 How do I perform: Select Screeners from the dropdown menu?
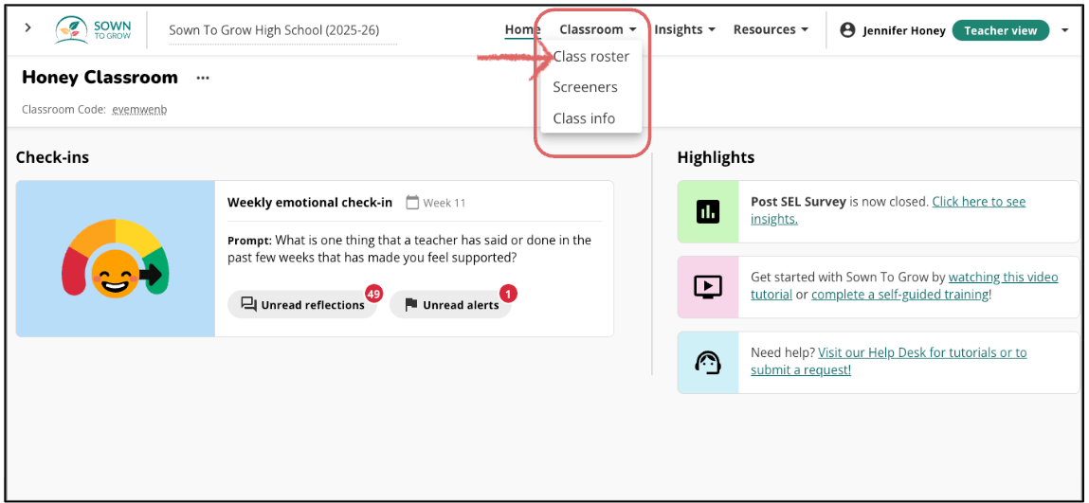pyautogui.click(x=585, y=87)
